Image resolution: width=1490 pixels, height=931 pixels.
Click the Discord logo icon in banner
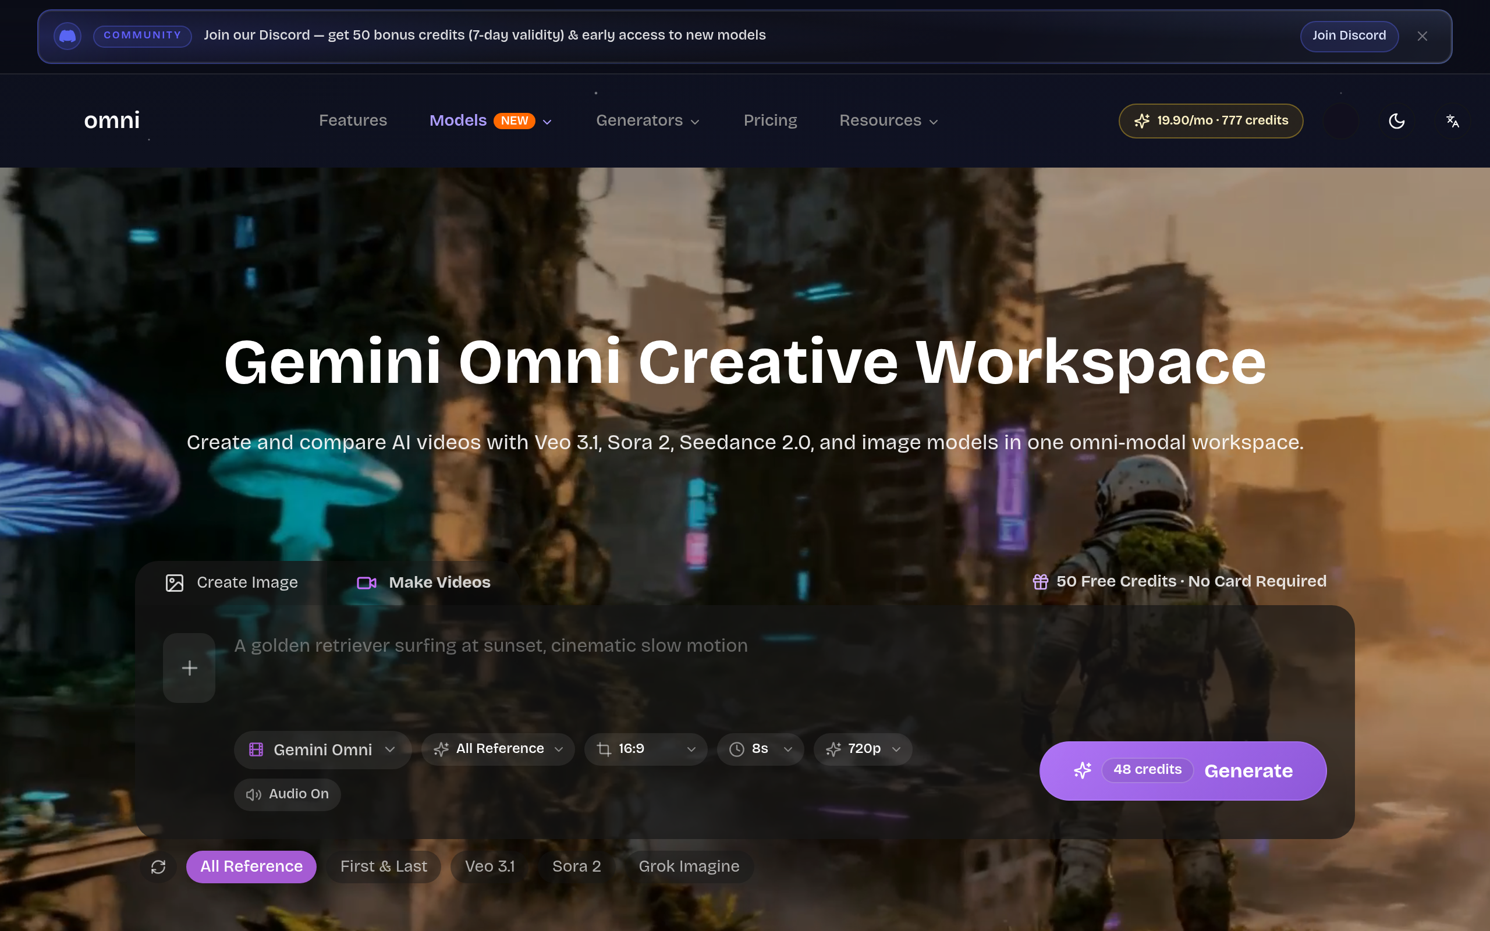(x=67, y=35)
